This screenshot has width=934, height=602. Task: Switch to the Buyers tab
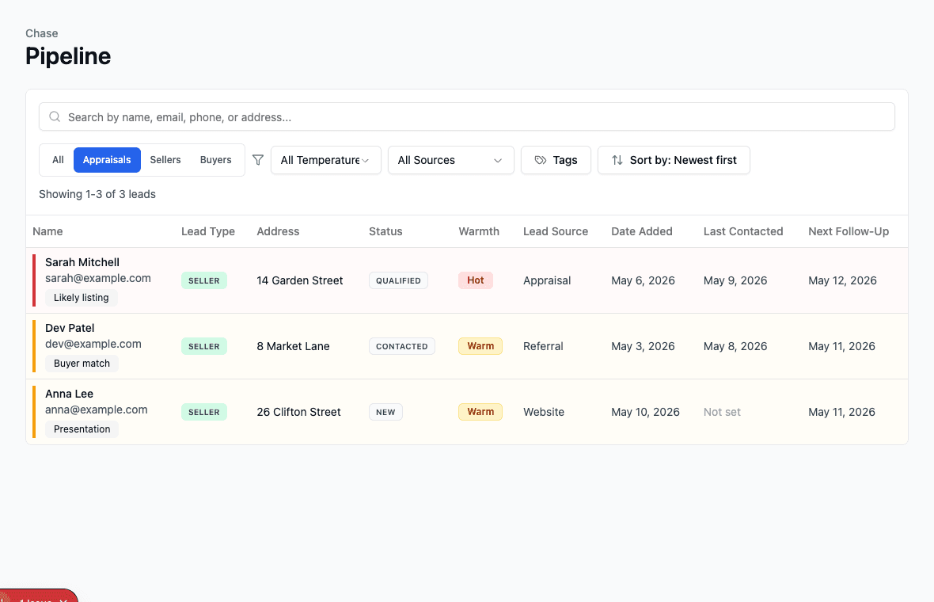pos(215,160)
